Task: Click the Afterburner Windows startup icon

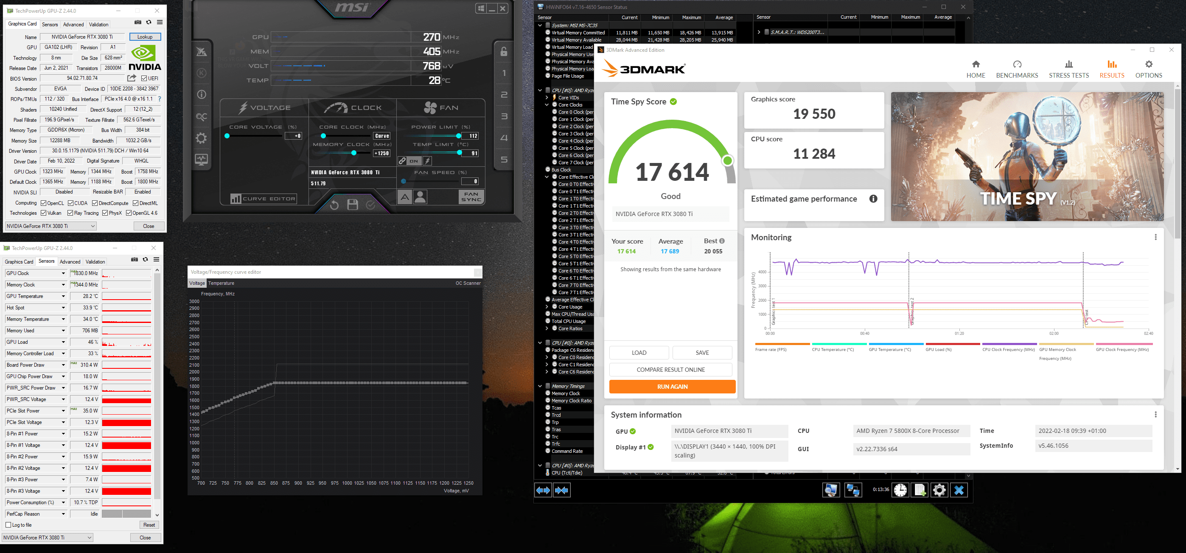Action: pyautogui.click(x=481, y=8)
